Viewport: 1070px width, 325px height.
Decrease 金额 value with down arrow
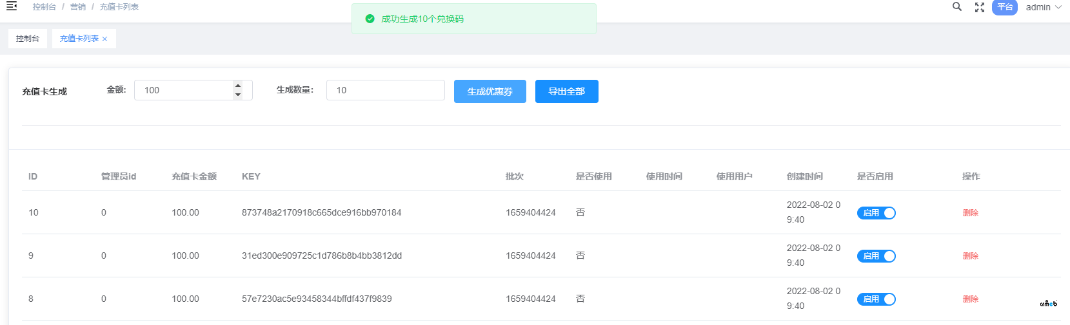point(238,95)
